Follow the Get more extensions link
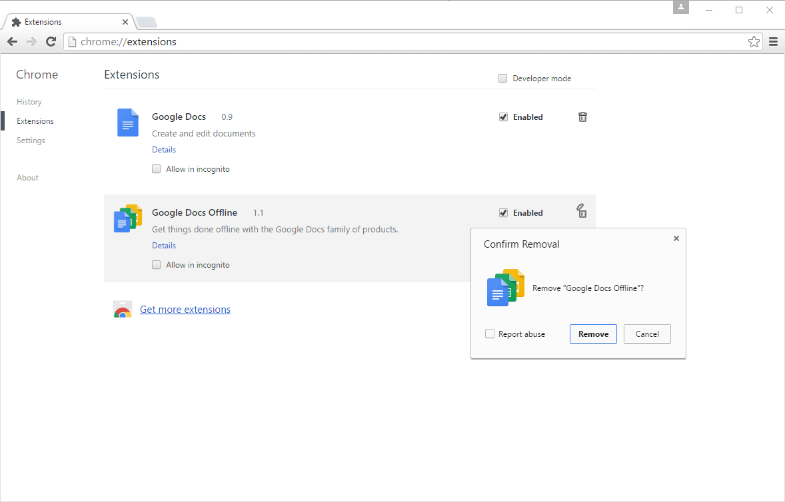785x502 pixels. [185, 310]
